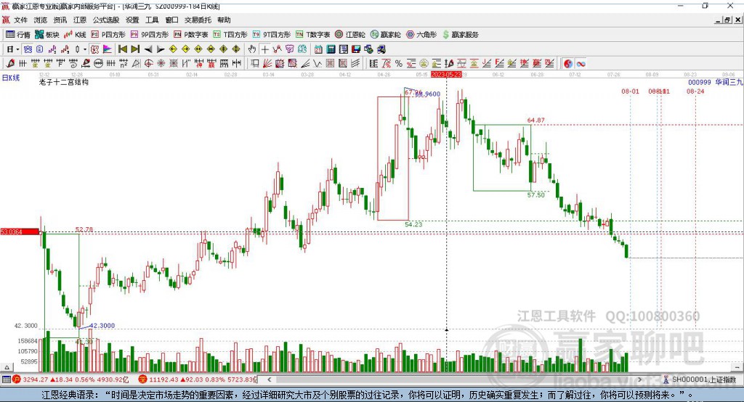Open the P四方形 Gann square tool
This screenshot has width=744, height=402.
point(108,35)
